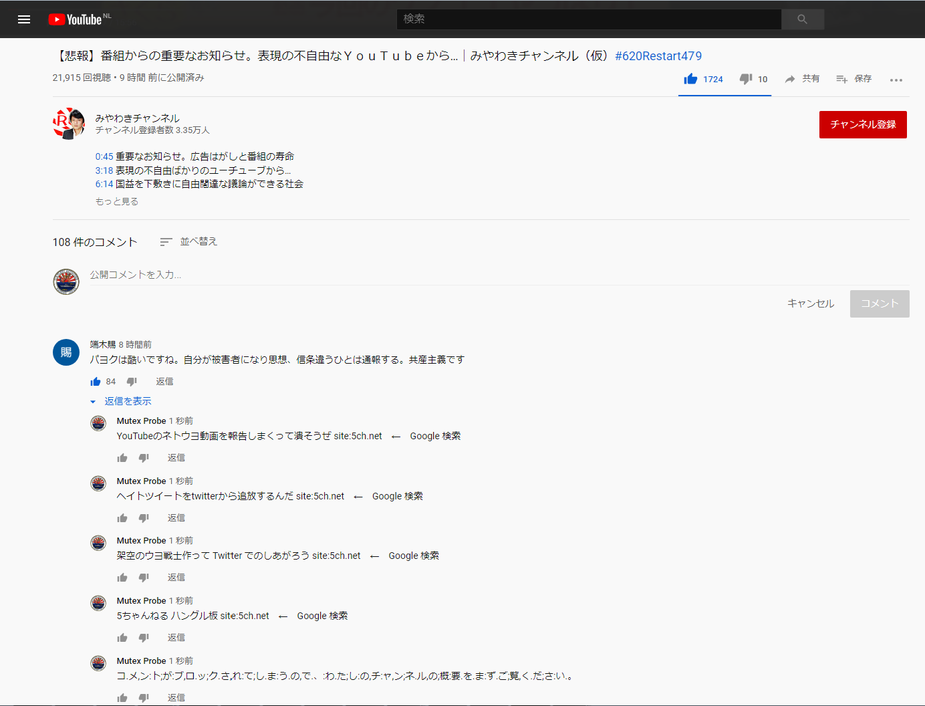Open the 並べ替え sort comments dropdown
Image resolution: width=925 pixels, height=706 pixels.
(x=188, y=241)
